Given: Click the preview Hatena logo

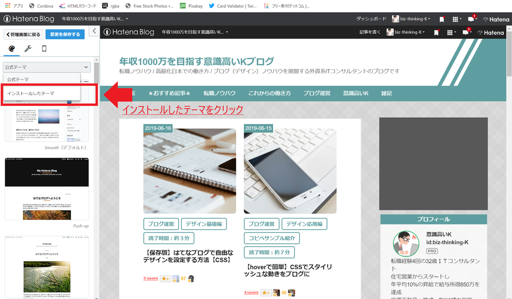Looking at the screenshot, I should tap(491, 33).
